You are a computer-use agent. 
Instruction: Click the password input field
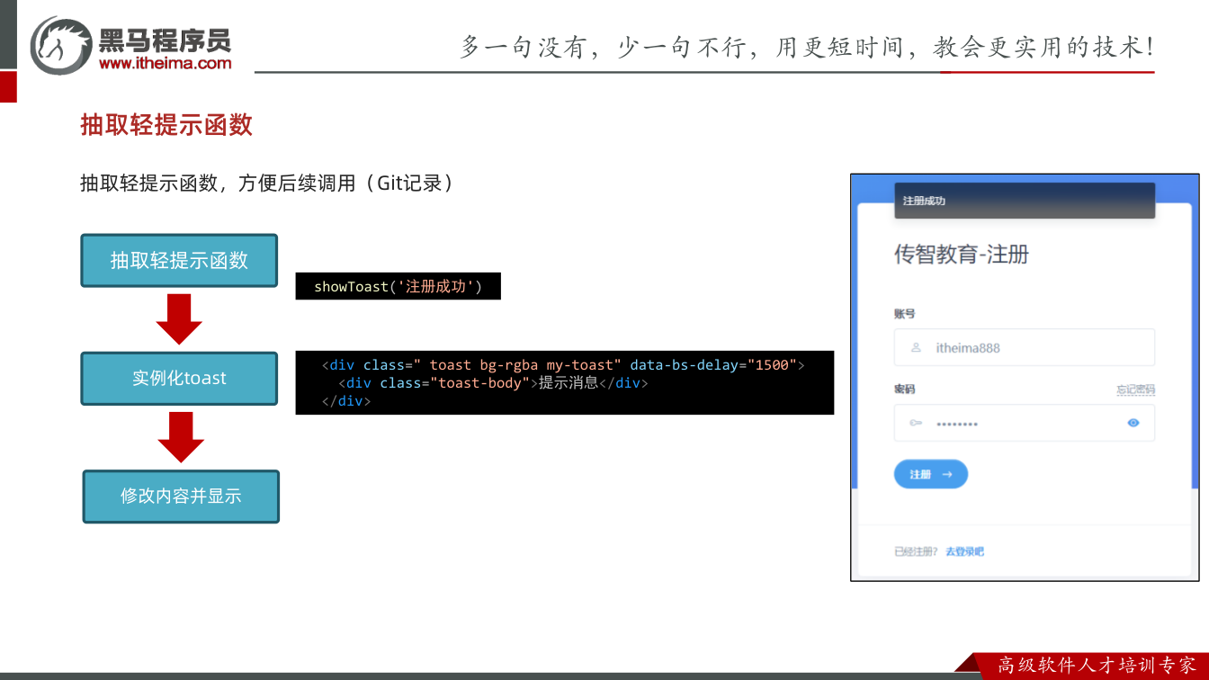1024,423
